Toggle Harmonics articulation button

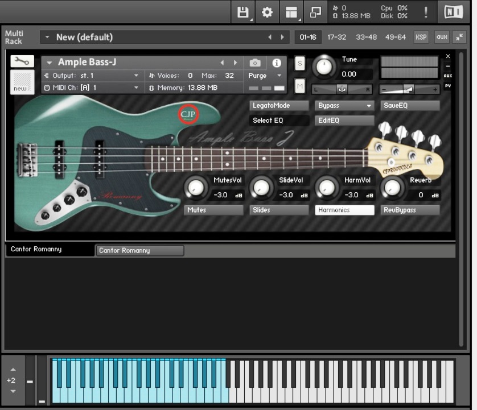344,210
